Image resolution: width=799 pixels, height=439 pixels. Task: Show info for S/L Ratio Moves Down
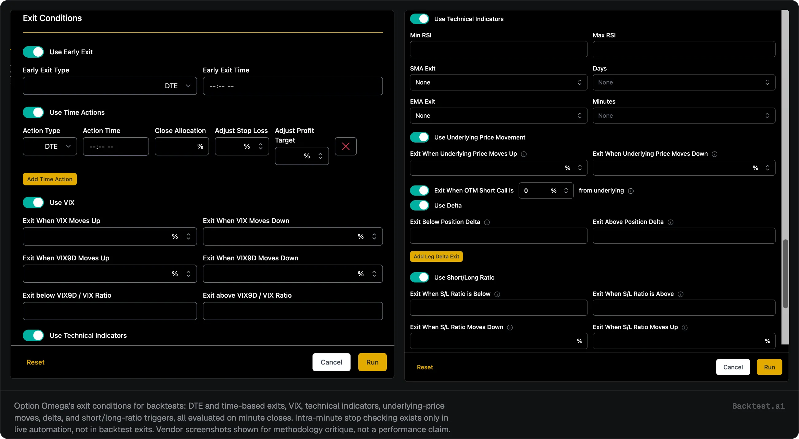pyautogui.click(x=510, y=327)
